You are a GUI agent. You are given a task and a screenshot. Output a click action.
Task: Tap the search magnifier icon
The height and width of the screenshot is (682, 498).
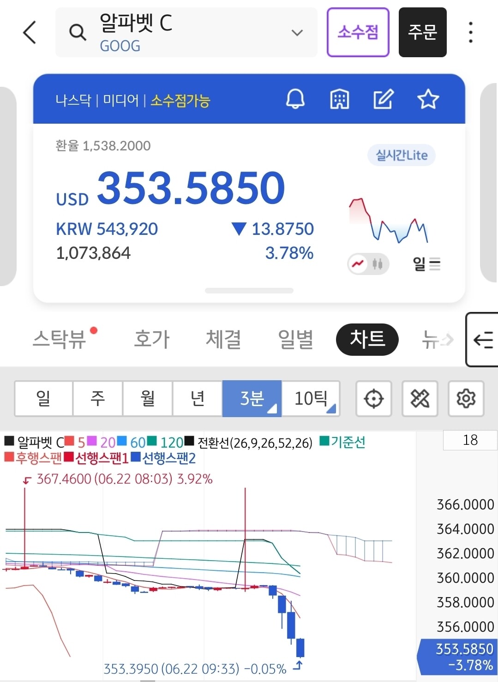[x=77, y=32]
